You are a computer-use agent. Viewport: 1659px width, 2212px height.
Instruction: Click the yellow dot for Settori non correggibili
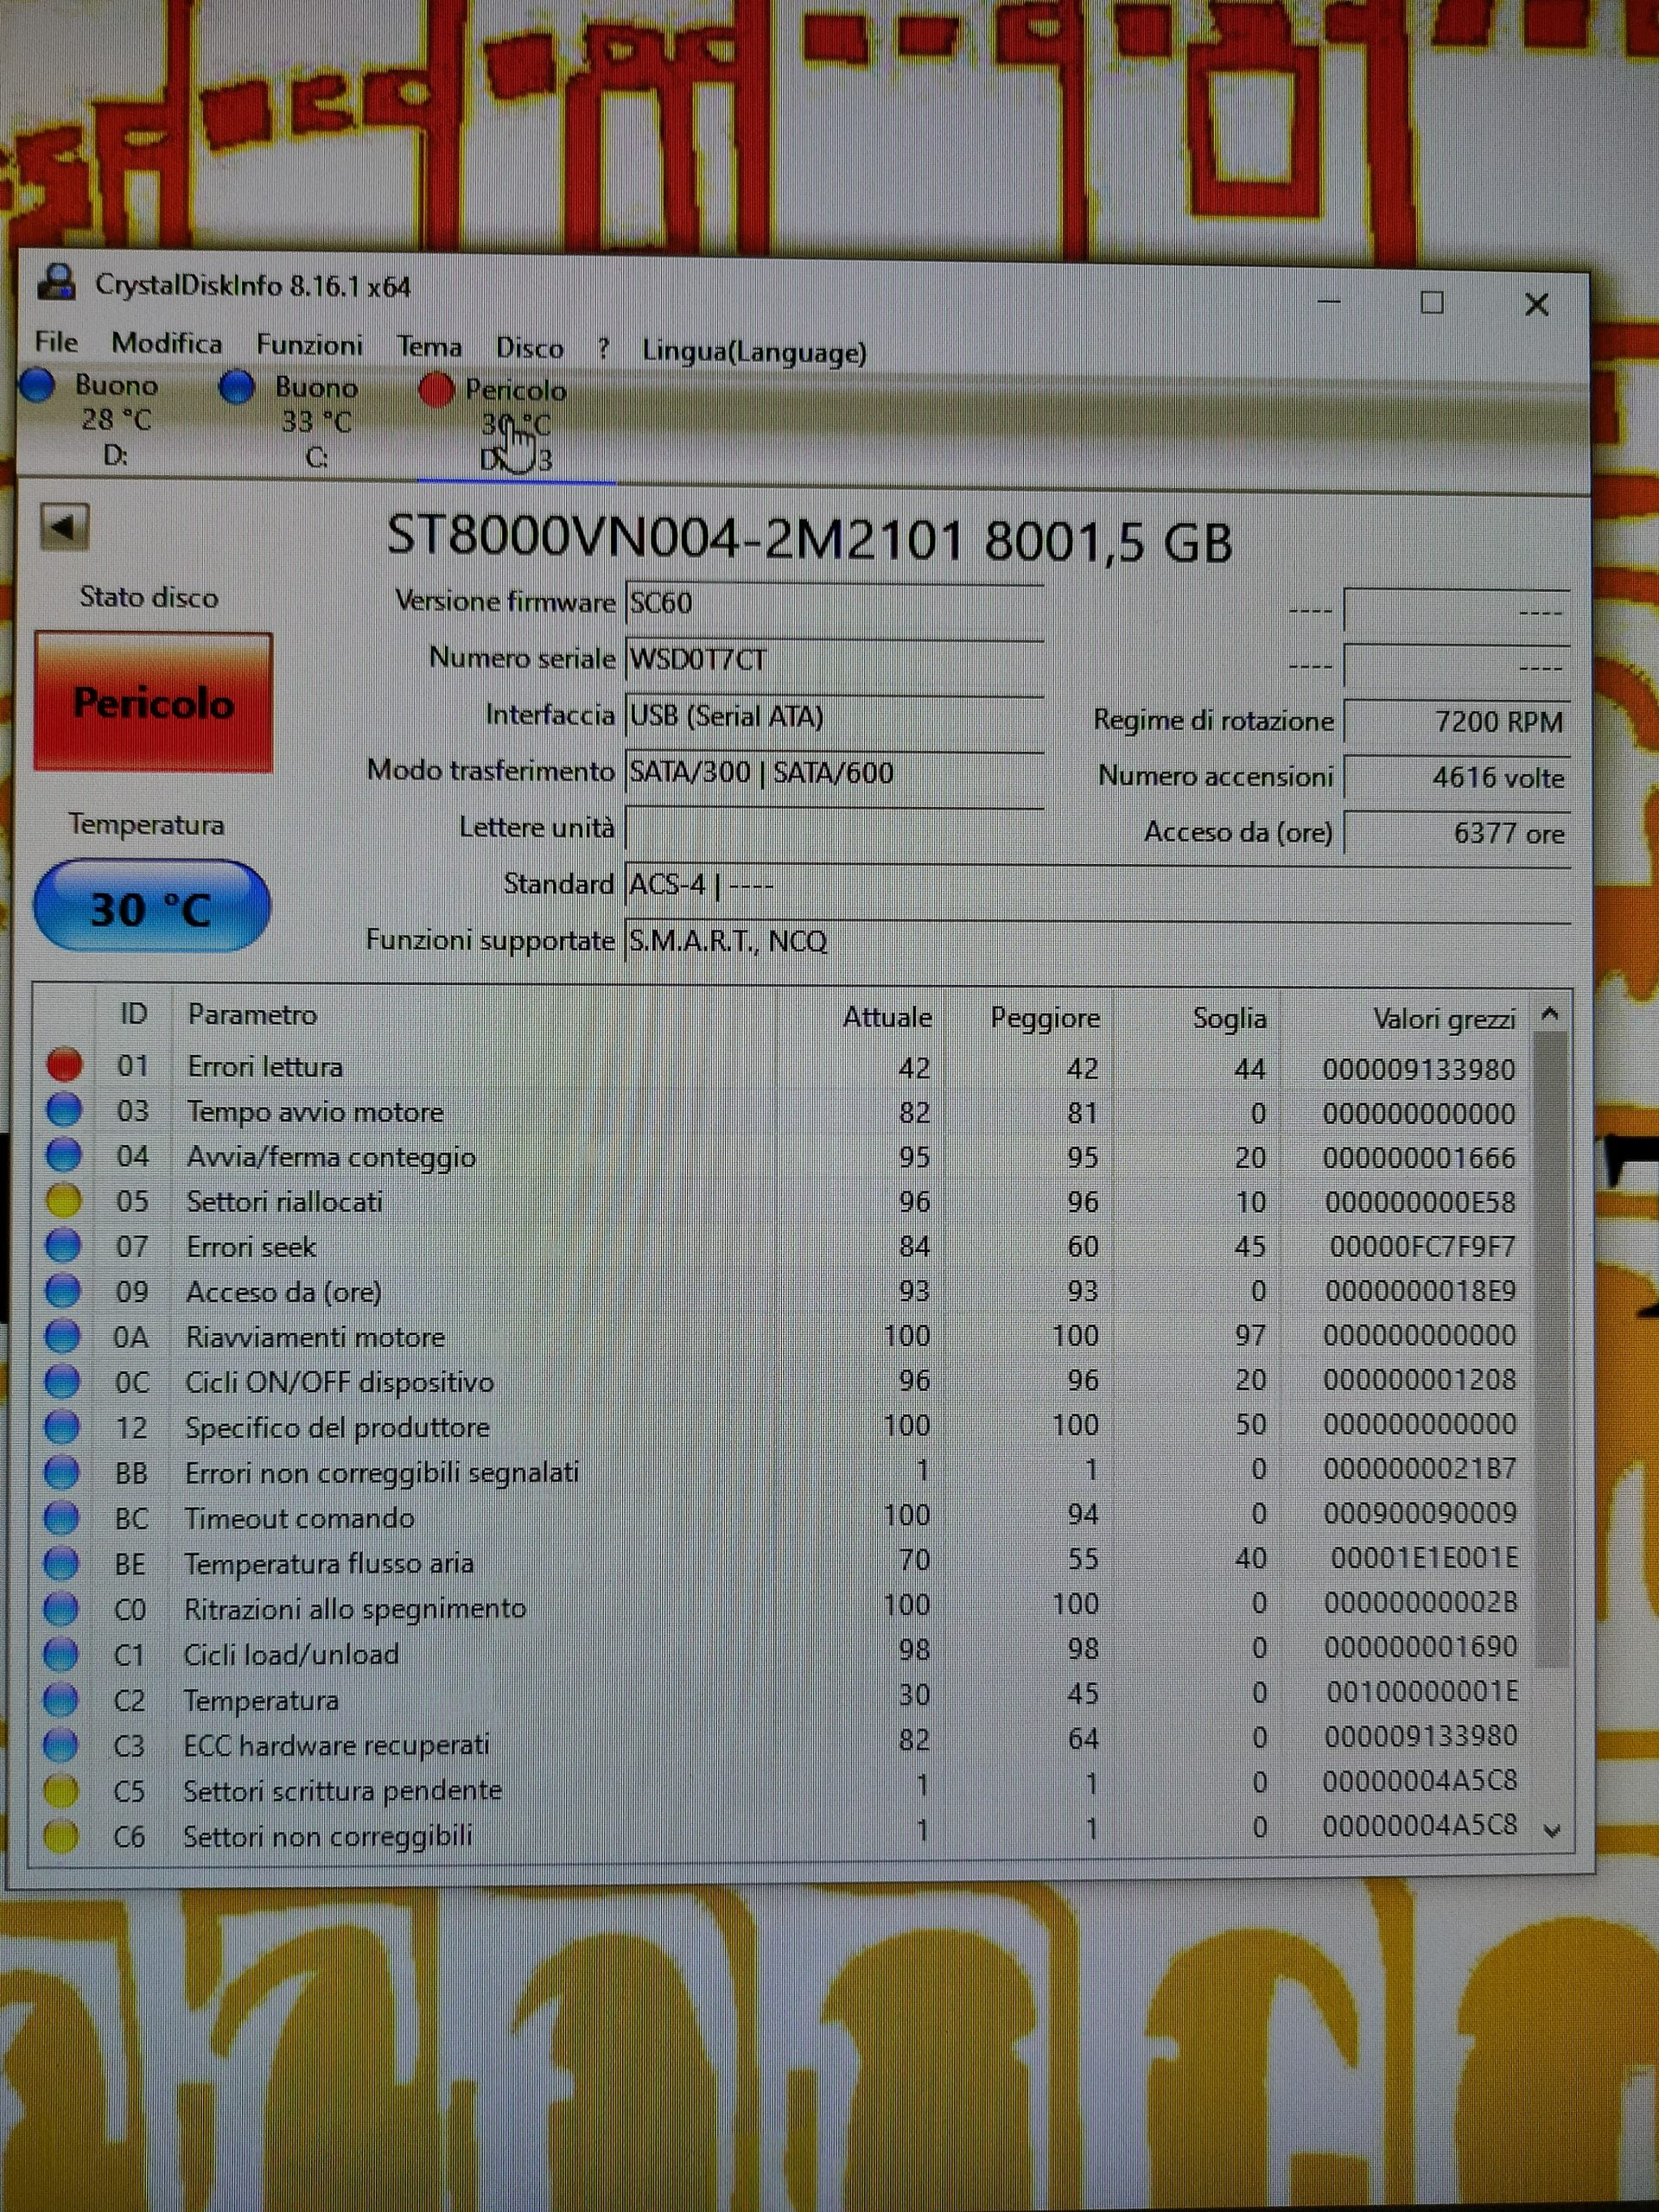61,1836
